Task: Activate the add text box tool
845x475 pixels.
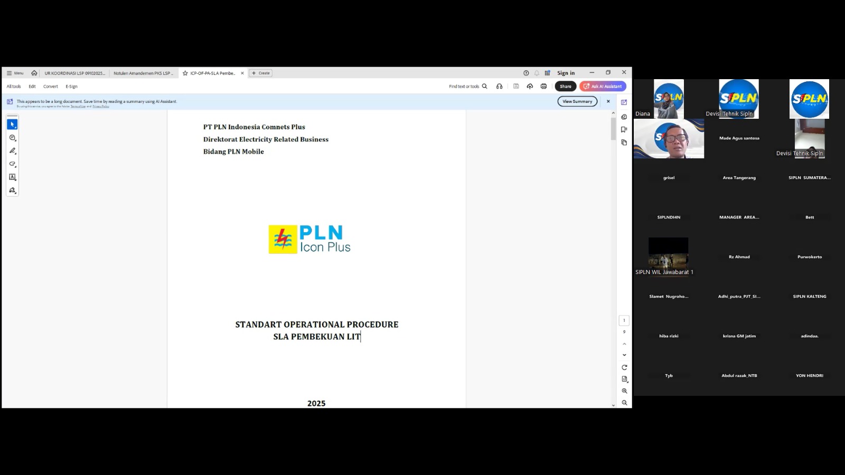Action: point(12,177)
